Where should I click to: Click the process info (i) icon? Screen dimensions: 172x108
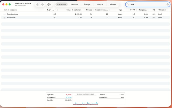tap(42, 4)
